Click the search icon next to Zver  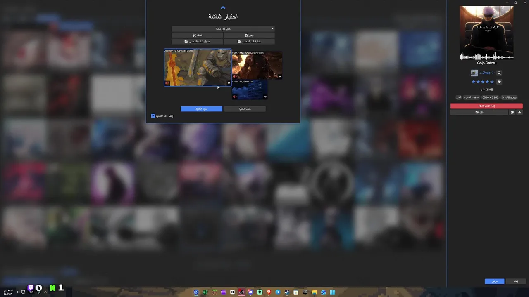499,73
